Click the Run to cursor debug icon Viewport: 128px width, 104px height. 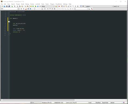(x=62, y=6)
